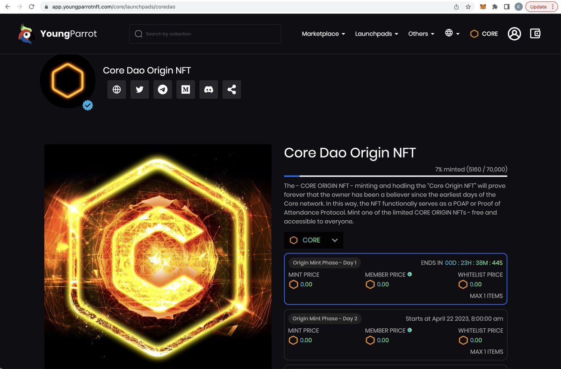Click the minting progress bar
The image size is (561, 369).
click(396, 176)
